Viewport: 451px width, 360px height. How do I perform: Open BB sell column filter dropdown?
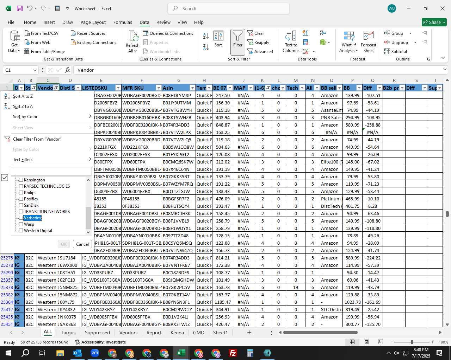339,88
